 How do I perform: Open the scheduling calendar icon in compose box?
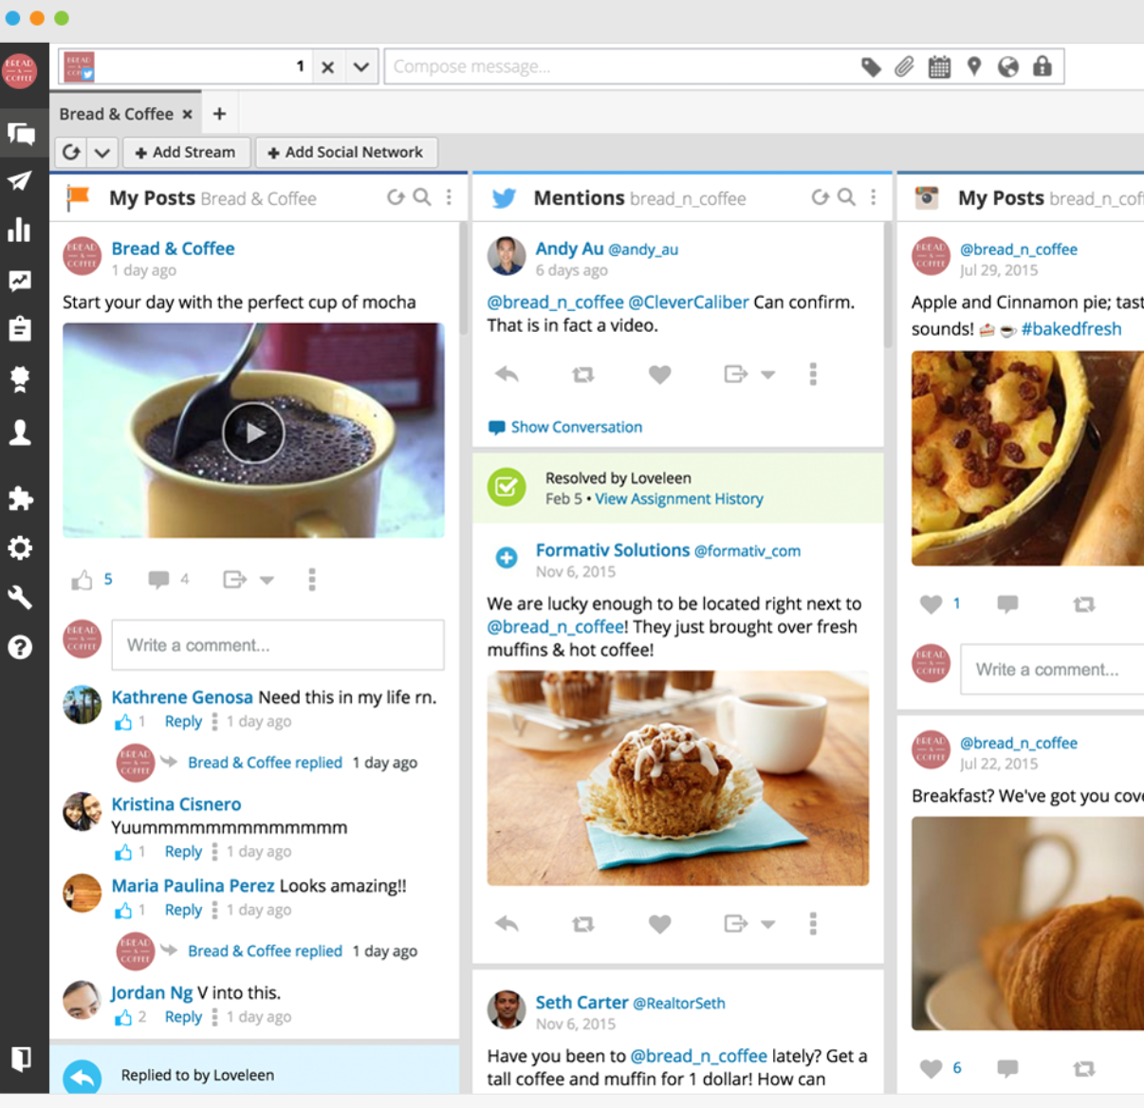pyautogui.click(x=939, y=66)
